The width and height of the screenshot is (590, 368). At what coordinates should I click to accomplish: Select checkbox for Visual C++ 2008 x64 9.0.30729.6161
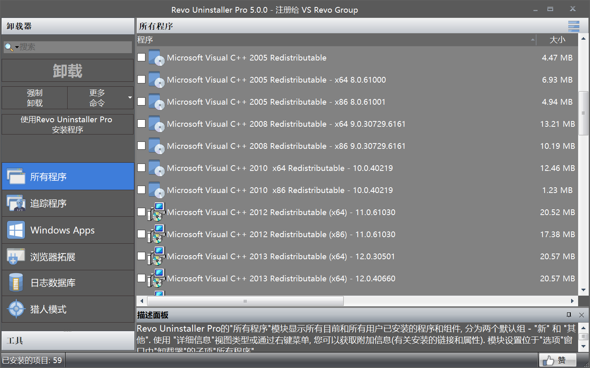tap(141, 123)
